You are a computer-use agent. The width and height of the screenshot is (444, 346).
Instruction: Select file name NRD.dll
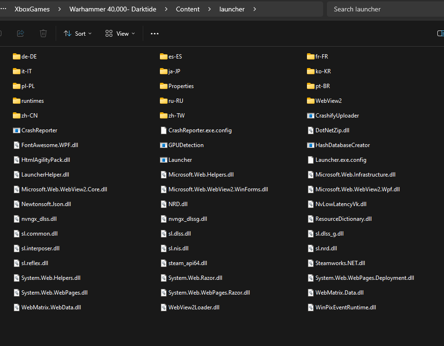click(x=178, y=204)
